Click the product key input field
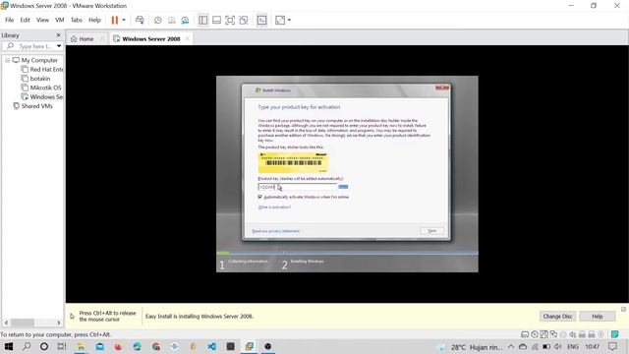The height and width of the screenshot is (354, 629). [x=297, y=187]
